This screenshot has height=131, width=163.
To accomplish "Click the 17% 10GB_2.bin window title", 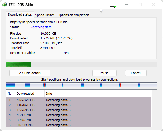I will (x=21, y=5).
